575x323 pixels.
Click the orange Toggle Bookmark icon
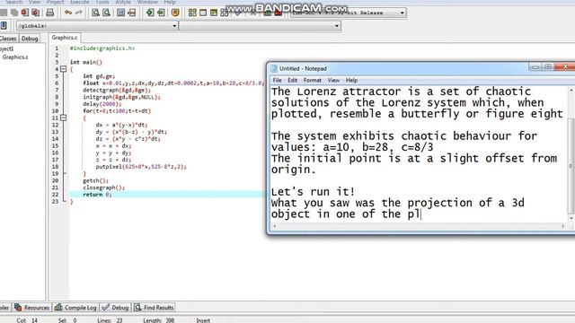[175, 13]
